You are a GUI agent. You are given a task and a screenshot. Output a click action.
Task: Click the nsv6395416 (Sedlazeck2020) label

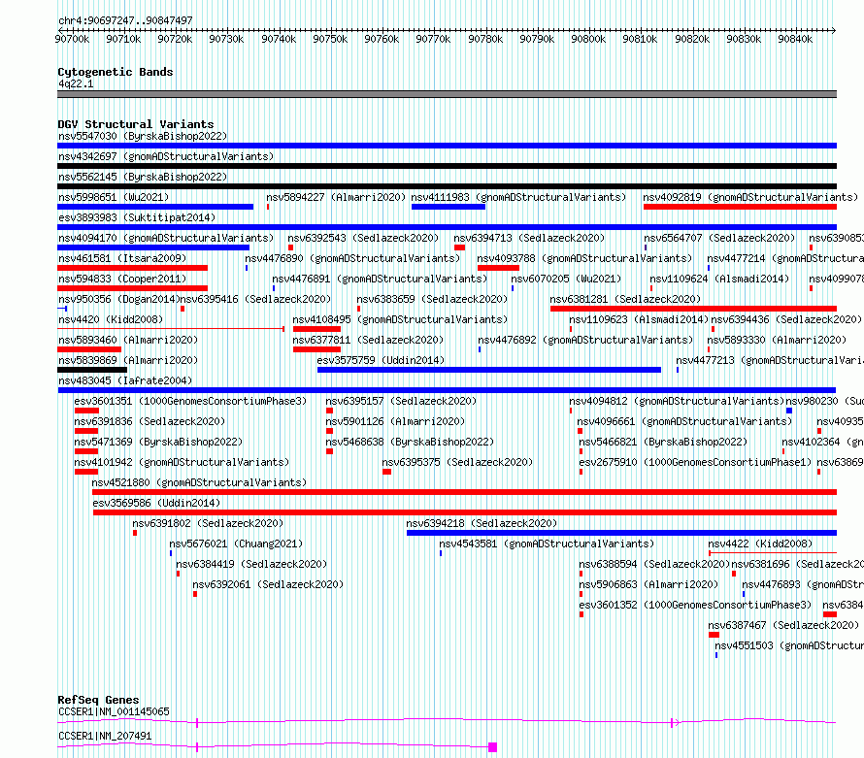[255, 299]
